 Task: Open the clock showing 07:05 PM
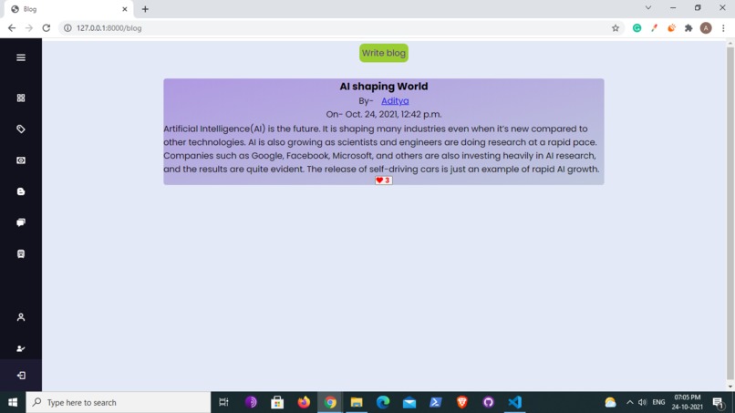688,402
